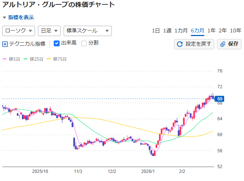The image size is (244, 181).
Task: Select the 1日 time range tab
Action: (x=156, y=31)
